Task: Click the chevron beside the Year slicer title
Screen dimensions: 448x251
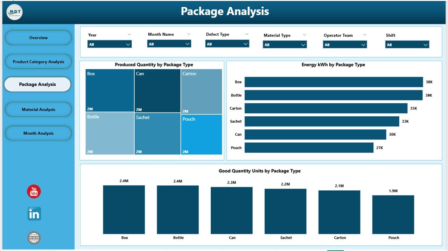Action: tap(129, 34)
